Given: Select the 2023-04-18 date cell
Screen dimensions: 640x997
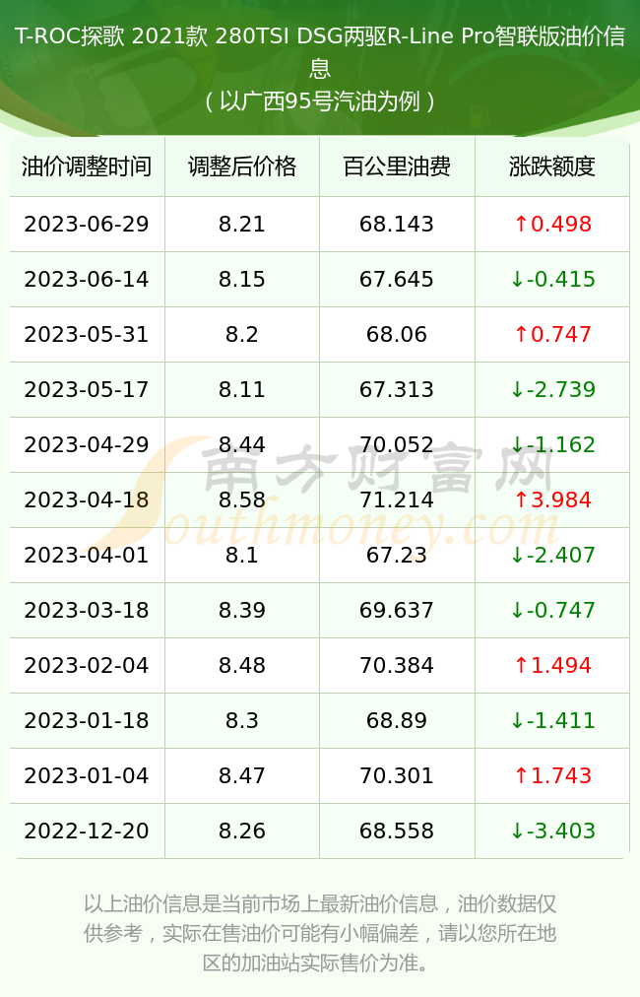Looking at the screenshot, I should pyautogui.click(x=87, y=499).
